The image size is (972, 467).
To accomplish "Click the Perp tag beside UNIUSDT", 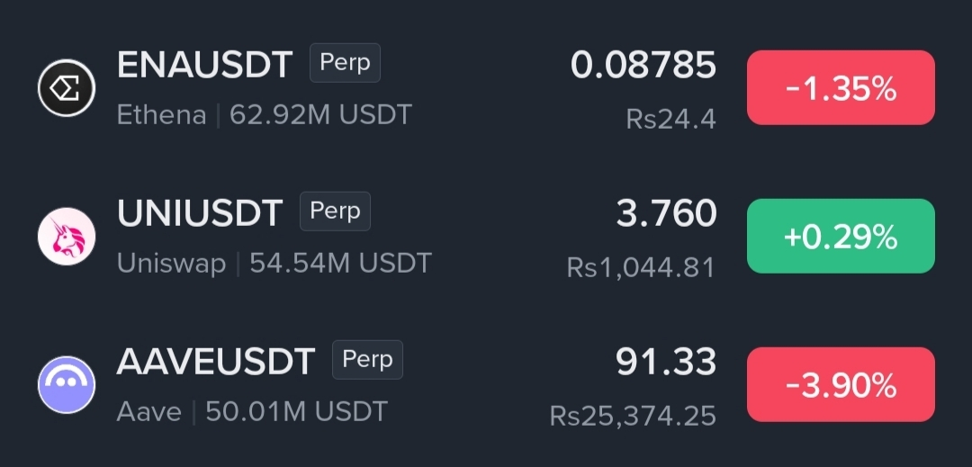I will pos(336,211).
